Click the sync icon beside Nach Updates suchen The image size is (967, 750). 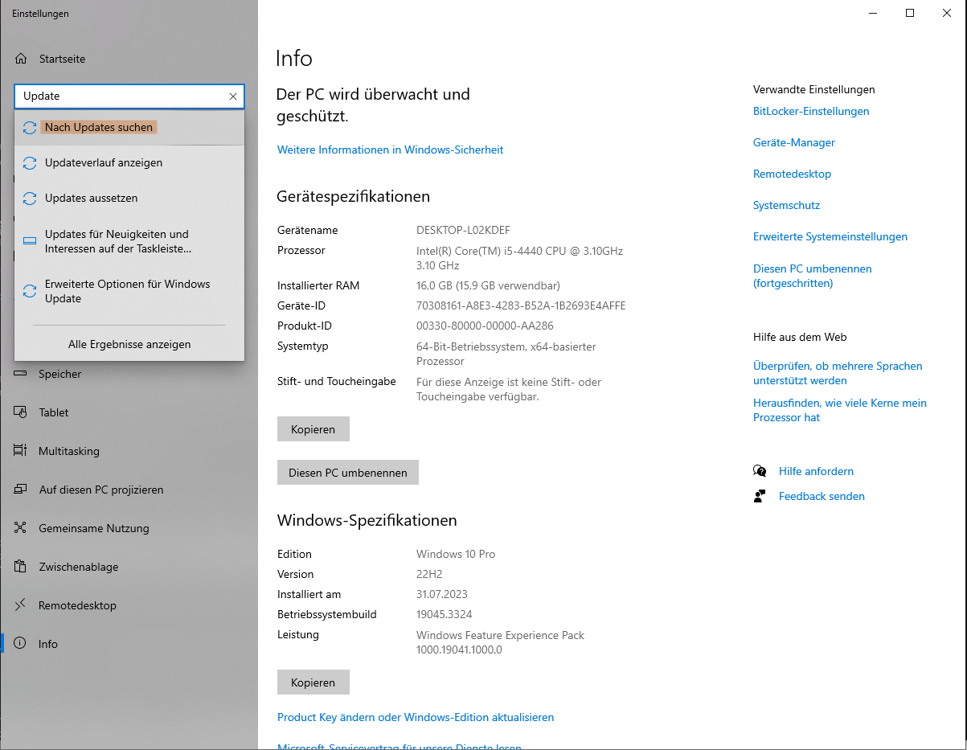[x=30, y=128]
